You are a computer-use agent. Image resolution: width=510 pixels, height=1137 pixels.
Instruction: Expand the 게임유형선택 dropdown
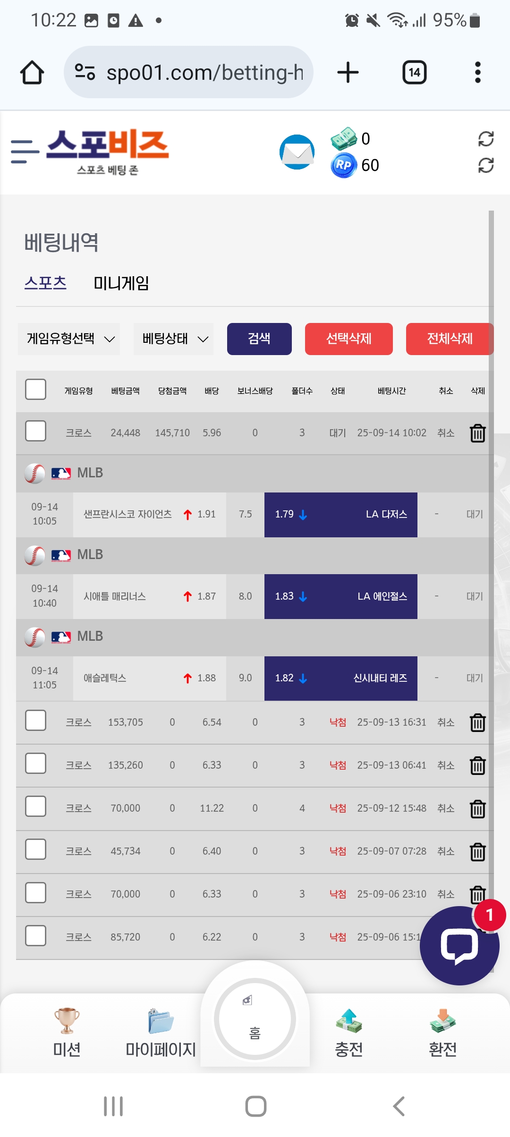[x=69, y=339]
